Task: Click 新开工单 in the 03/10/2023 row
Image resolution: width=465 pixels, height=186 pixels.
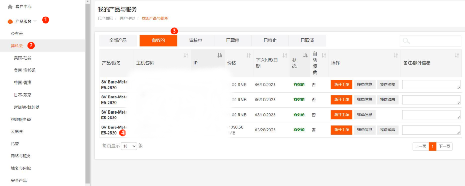Action: (x=342, y=115)
